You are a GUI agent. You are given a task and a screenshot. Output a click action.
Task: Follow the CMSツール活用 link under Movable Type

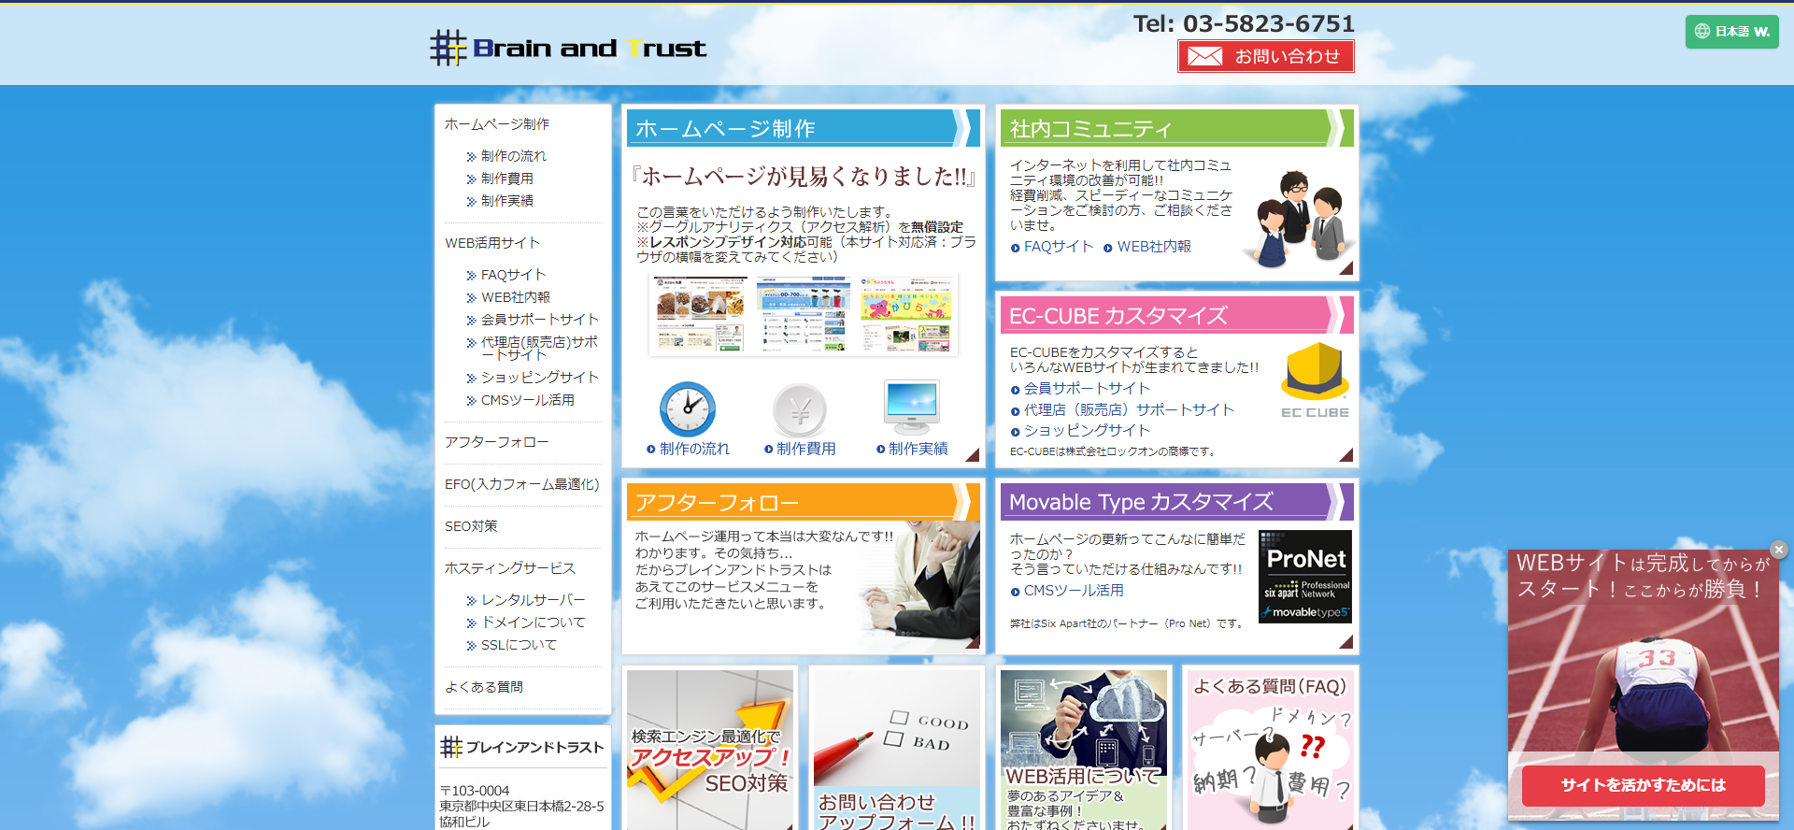pyautogui.click(x=1073, y=591)
